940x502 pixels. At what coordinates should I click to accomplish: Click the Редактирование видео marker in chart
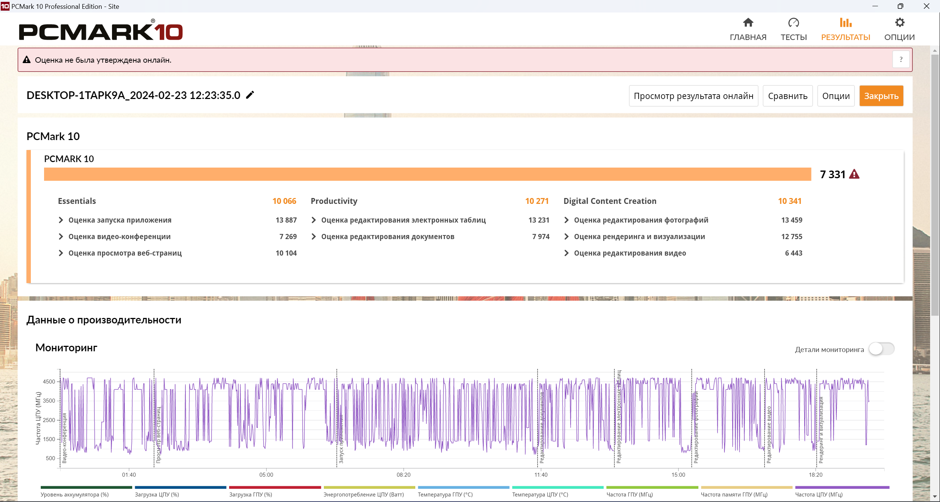point(769,435)
